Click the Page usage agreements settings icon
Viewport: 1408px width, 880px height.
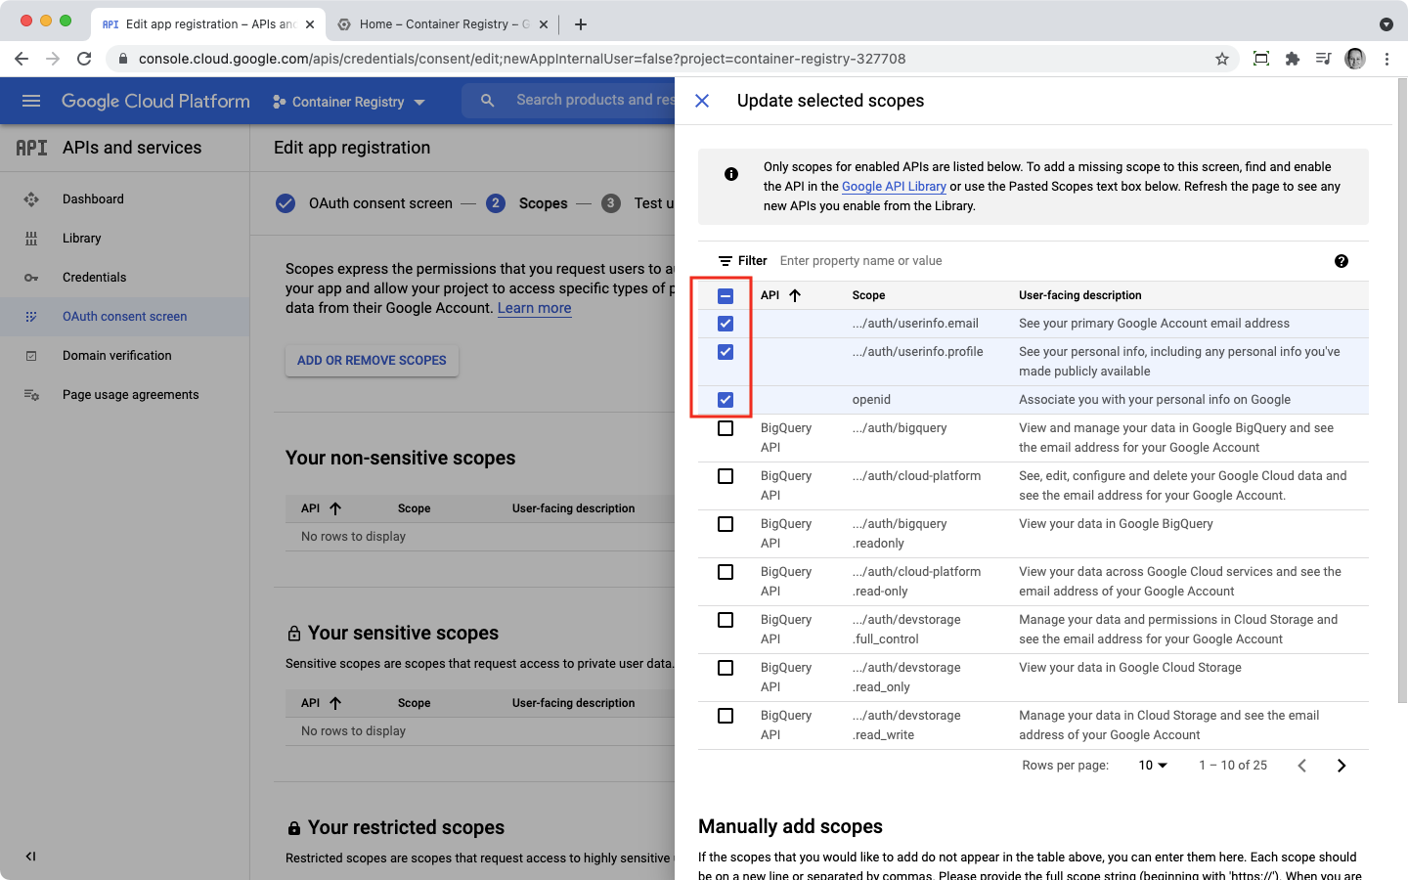[31, 395]
